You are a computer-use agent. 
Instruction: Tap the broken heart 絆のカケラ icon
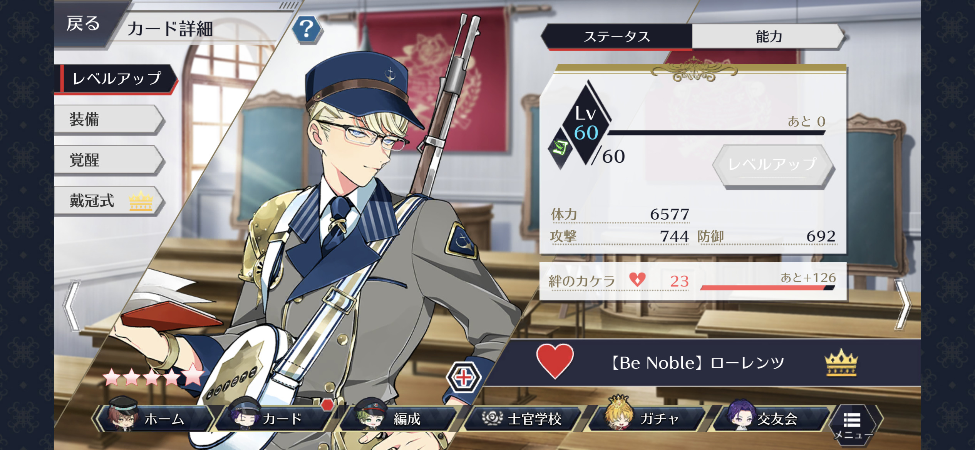pos(637,280)
